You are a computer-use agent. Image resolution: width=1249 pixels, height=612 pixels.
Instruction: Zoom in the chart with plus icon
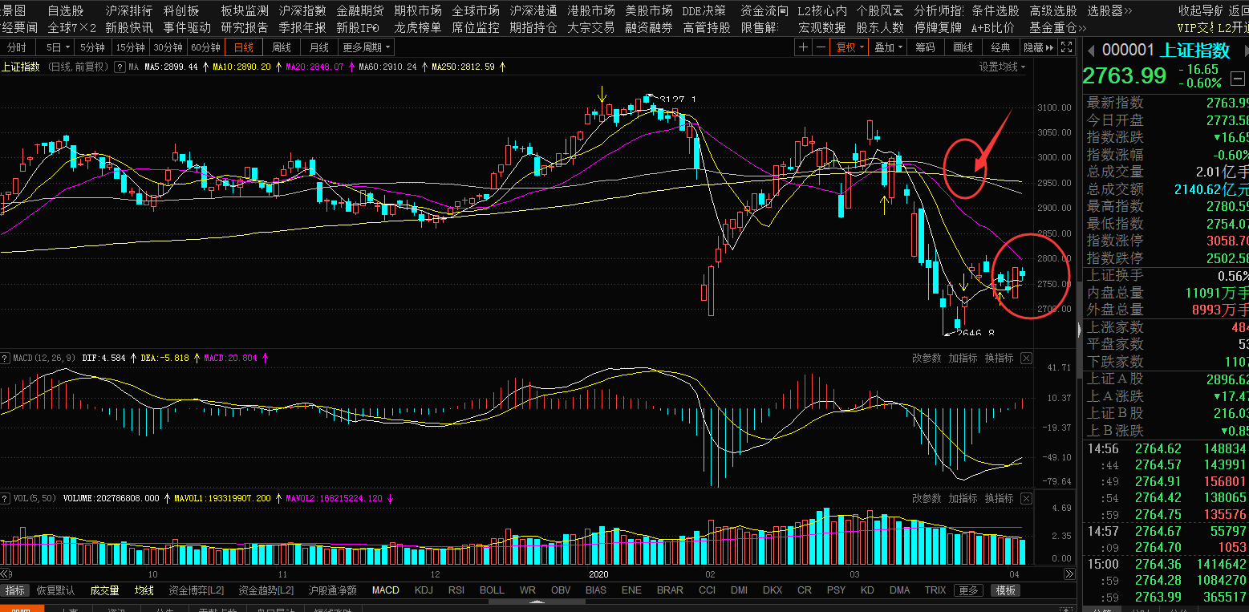tap(803, 47)
